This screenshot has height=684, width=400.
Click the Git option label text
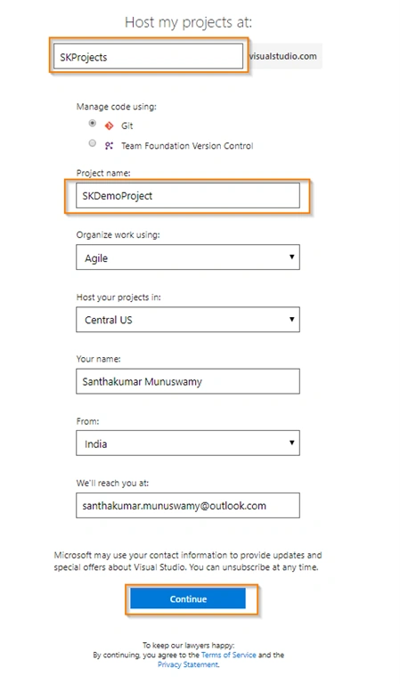coord(127,126)
